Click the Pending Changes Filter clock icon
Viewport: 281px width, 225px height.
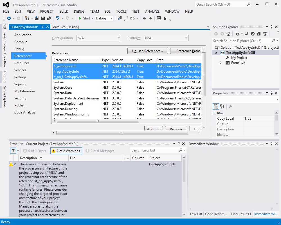tap(237, 34)
